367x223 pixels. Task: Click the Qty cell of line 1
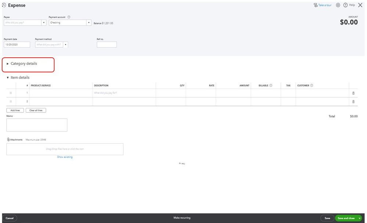click(x=171, y=93)
